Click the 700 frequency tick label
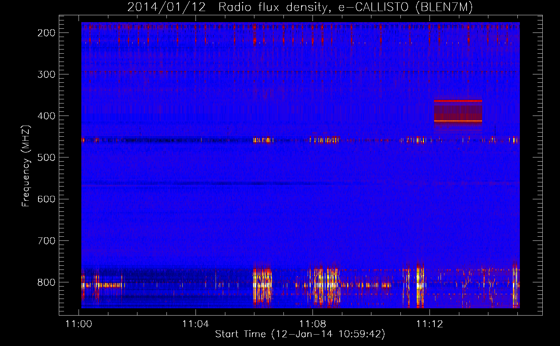The image size is (560, 346). coord(46,241)
